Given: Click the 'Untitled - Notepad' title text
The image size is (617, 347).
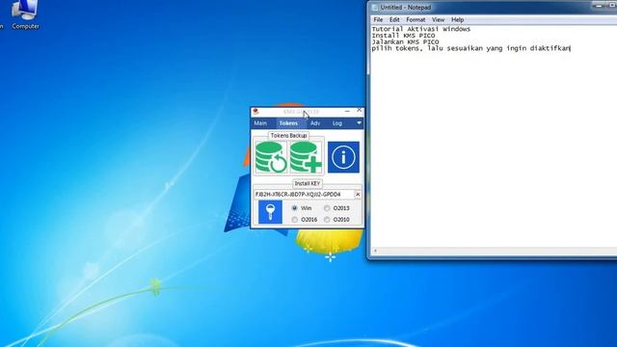Looking at the screenshot, I should click(x=405, y=8).
